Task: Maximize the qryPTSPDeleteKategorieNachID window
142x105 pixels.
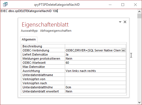Action: [123, 5]
